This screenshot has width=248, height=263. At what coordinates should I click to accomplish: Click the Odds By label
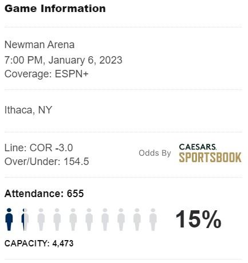(x=155, y=153)
